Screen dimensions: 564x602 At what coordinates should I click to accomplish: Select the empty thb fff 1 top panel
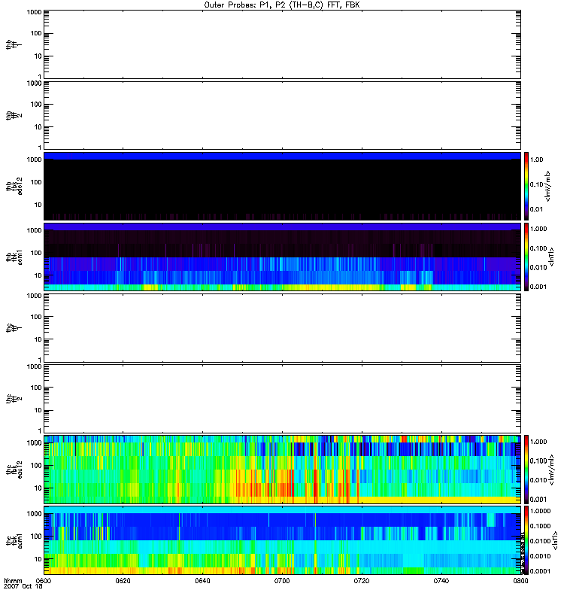pyautogui.click(x=283, y=44)
